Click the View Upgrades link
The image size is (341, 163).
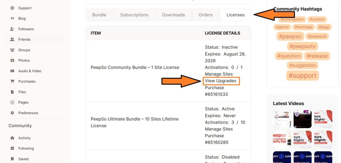(x=220, y=81)
